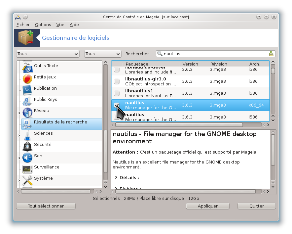This screenshot has width=292, height=234.
Task: Click the x86_64 architecture cell
Action: 256,105
